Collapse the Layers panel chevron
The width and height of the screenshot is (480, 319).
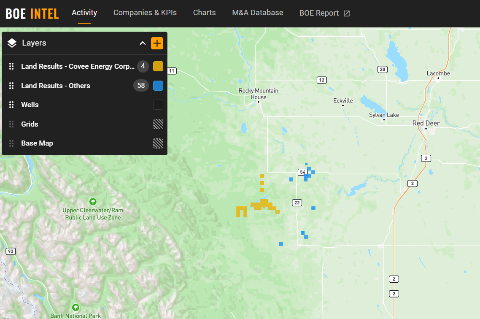(143, 43)
